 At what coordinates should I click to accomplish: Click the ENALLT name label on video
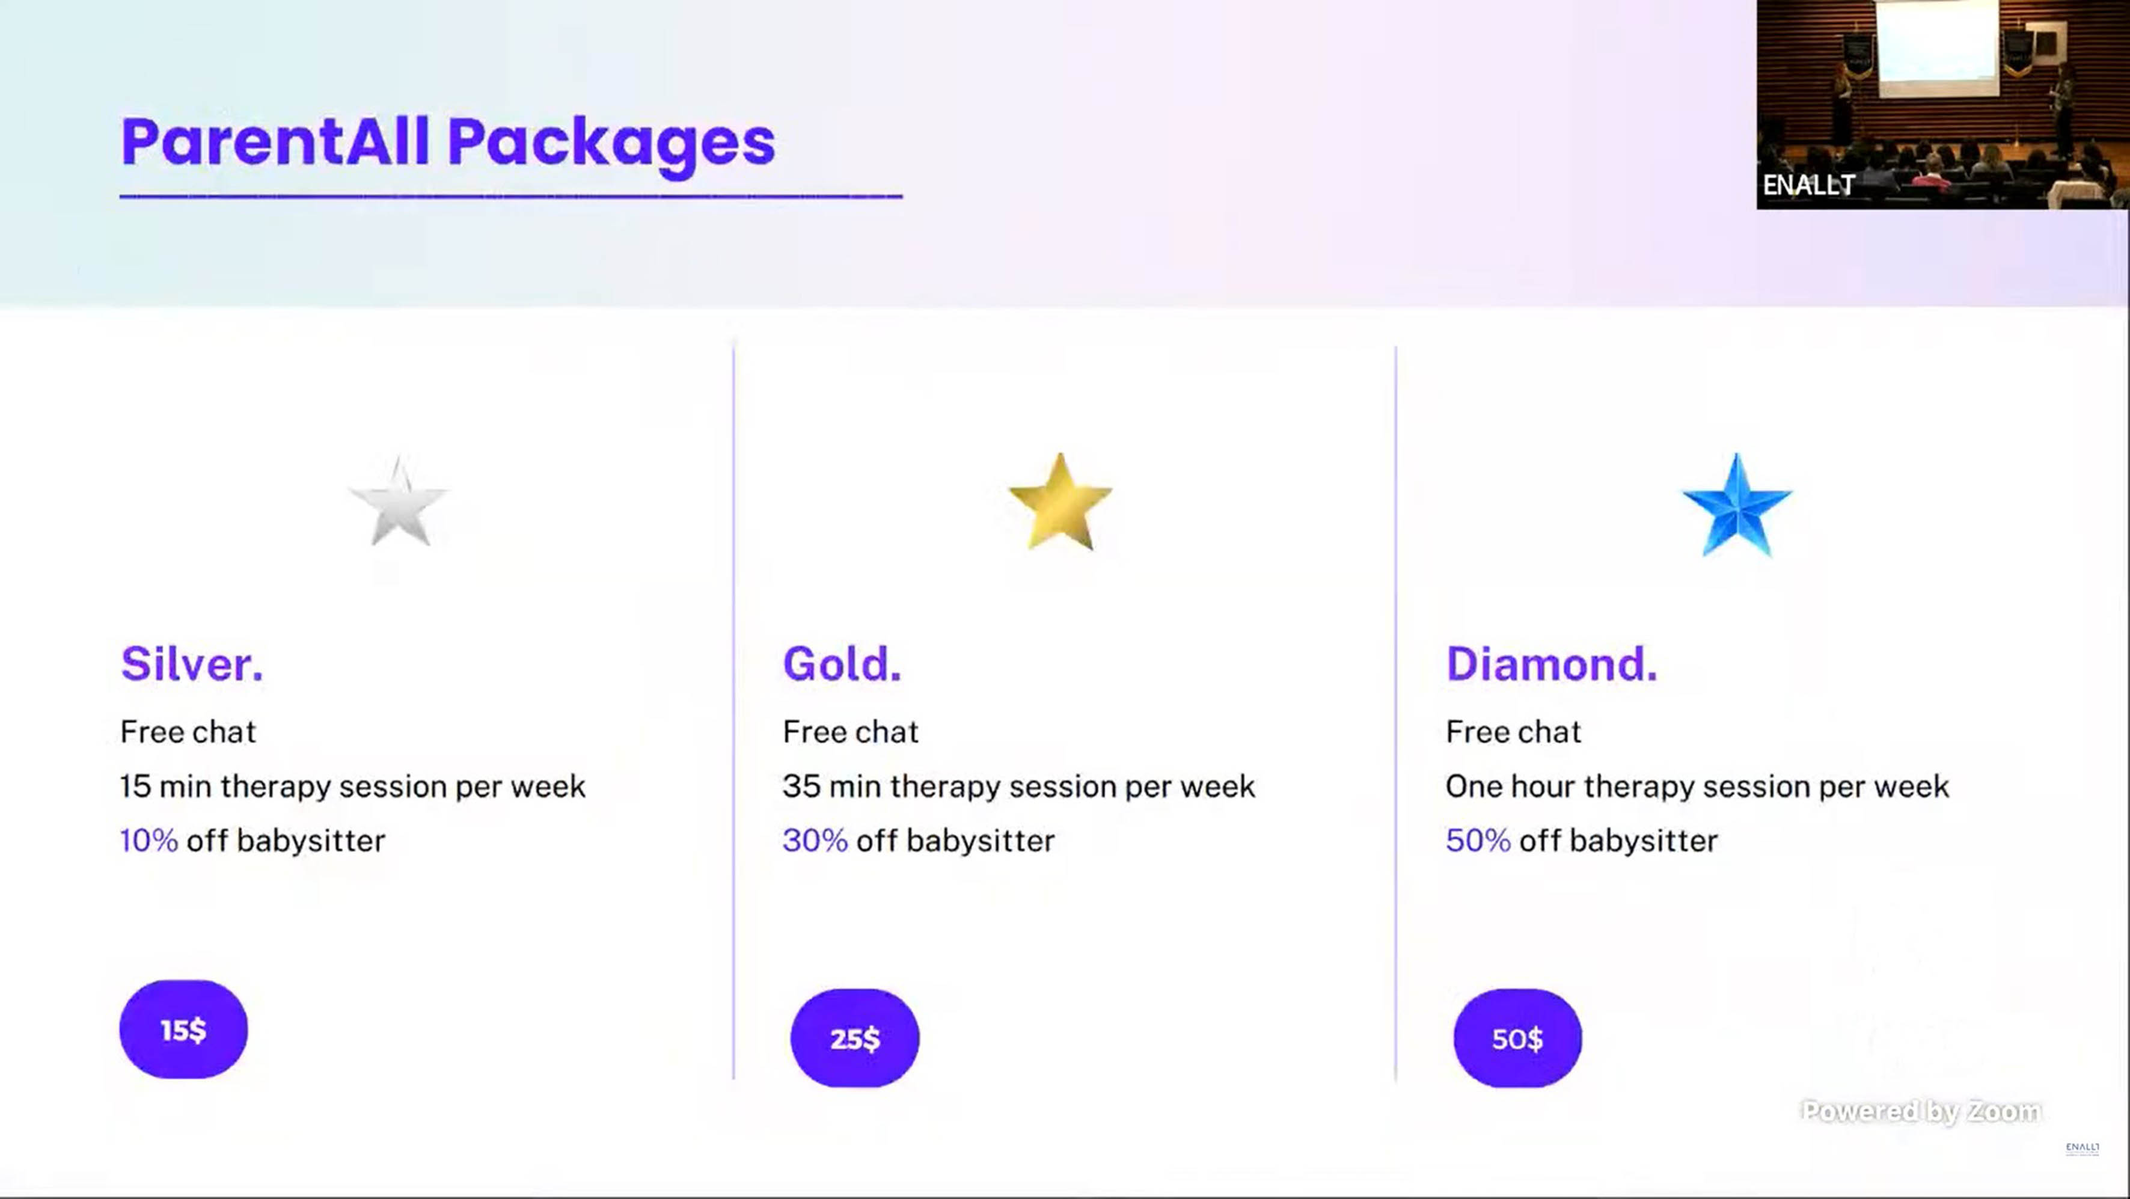coord(1808,185)
